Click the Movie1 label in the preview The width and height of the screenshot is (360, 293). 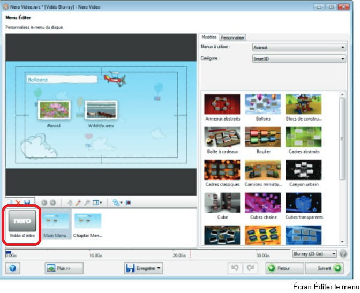54,126
